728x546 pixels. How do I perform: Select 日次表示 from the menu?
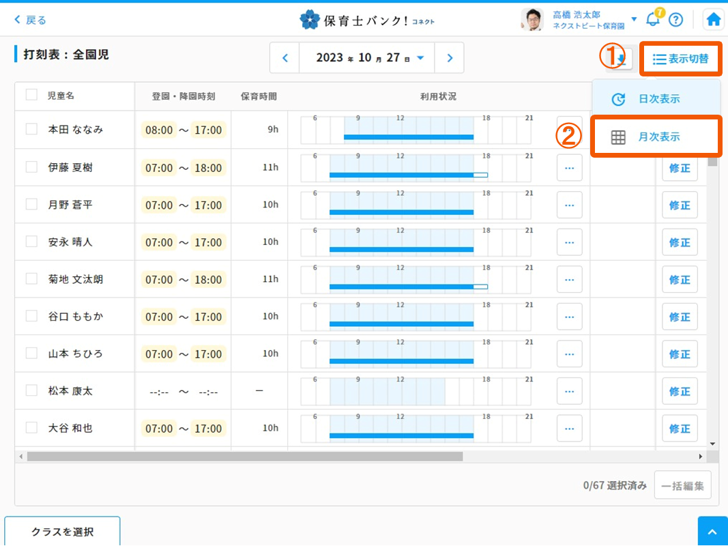pyautogui.click(x=658, y=99)
